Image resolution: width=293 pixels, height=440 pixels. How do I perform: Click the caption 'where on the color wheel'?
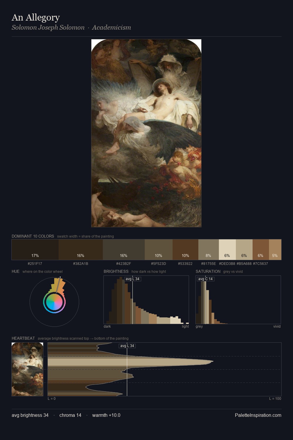pos(42,272)
